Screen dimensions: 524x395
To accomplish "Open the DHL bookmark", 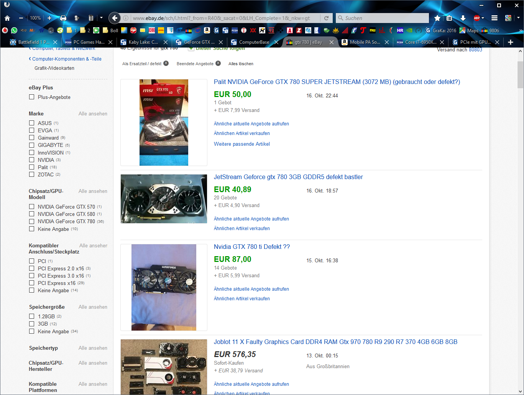I will click(x=161, y=30).
